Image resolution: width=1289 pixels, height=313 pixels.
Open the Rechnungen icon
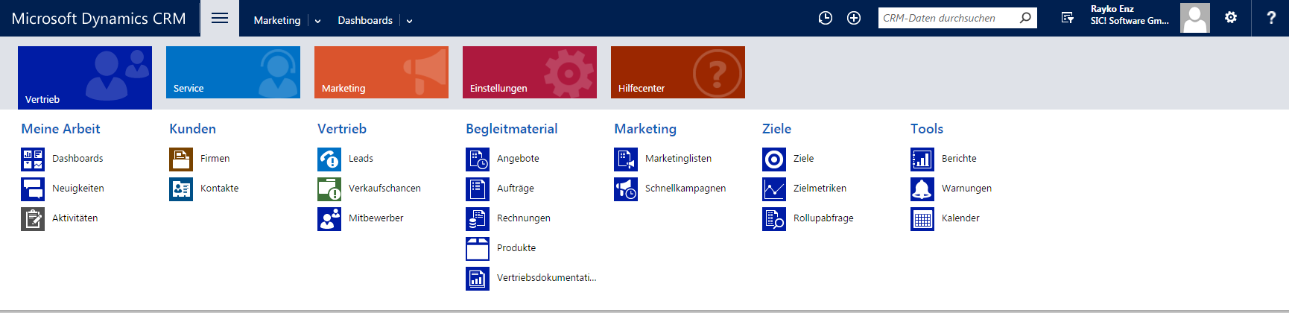click(x=478, y=218)
